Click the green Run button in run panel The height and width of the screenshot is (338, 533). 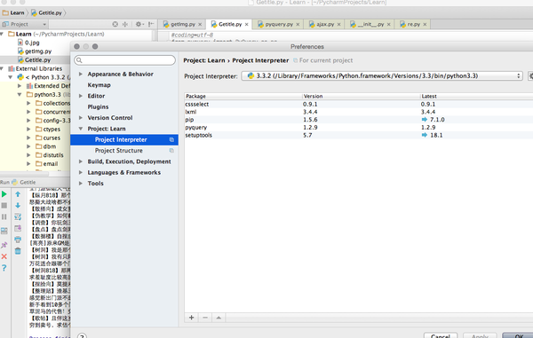click(x=4, y=194)
